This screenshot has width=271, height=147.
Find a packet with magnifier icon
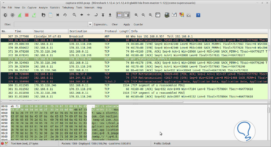click(x=74, y=15)
